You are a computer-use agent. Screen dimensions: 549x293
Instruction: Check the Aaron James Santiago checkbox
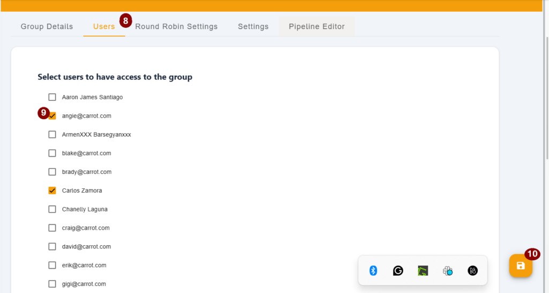tap(52, 97)
